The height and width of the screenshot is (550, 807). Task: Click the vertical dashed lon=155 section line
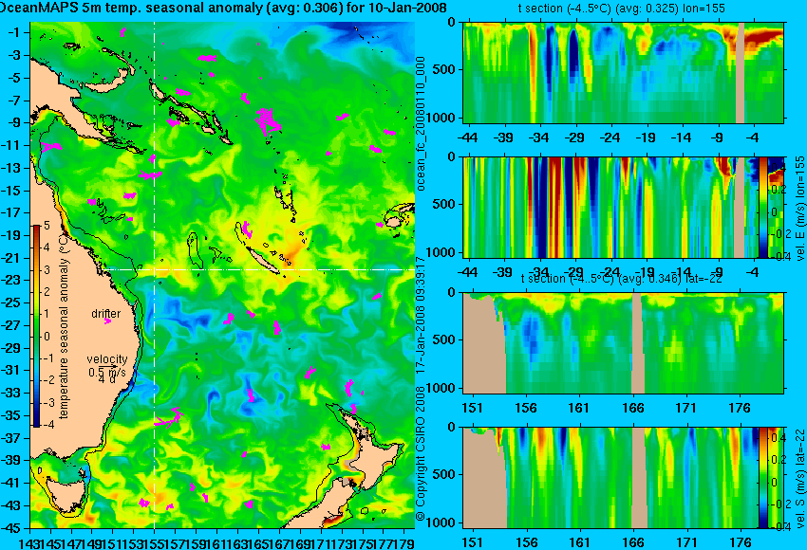155,275
